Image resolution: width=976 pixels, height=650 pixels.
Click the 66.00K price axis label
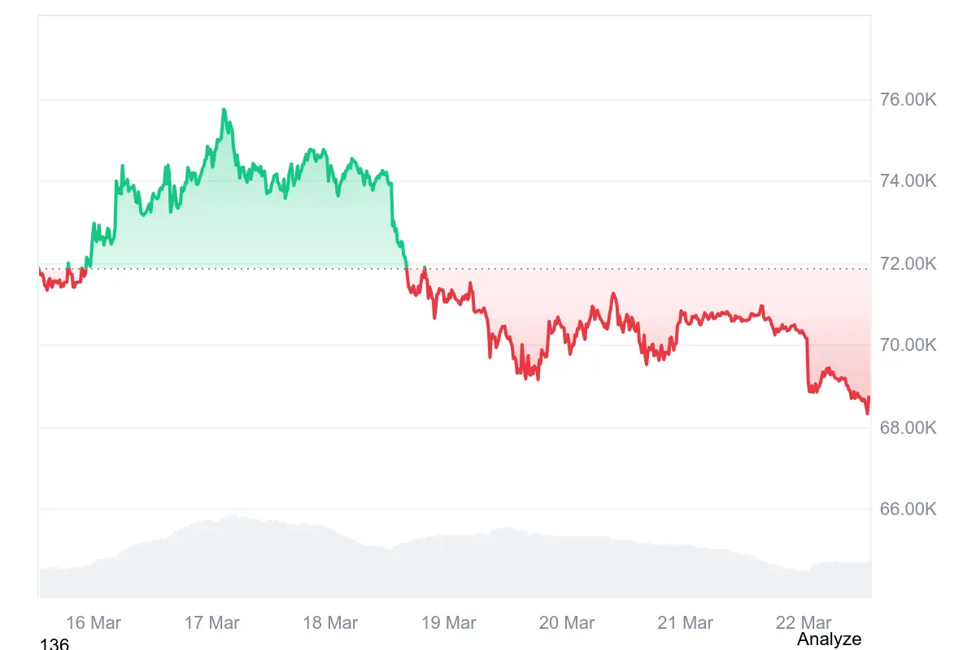908,509
